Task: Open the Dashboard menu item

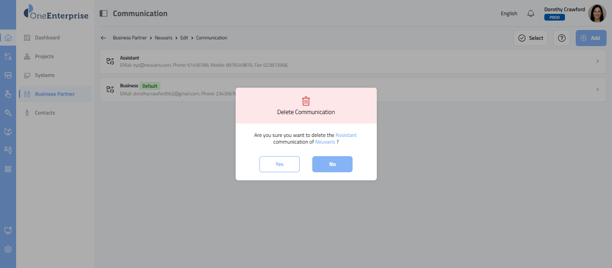Action: [47, 38]
